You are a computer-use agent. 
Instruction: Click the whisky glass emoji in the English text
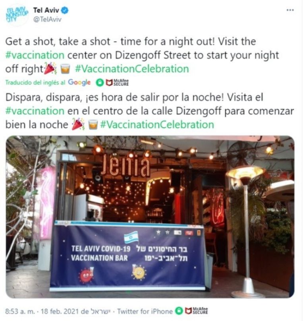click(65, 69)
